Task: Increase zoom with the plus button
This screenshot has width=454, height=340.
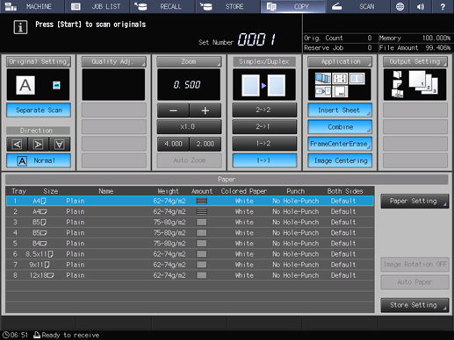Action: click(x=205, y=110)
